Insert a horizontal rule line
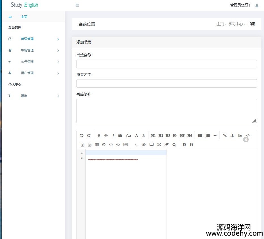This screenshot has height=239, width=264. (215, 135)
